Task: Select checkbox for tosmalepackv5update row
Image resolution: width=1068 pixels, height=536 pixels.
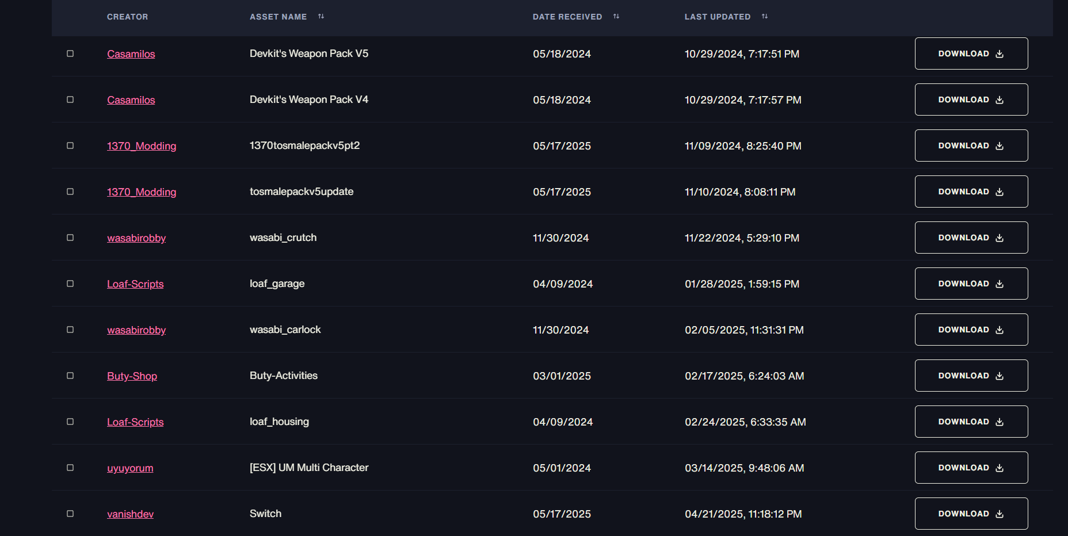Action: [x=70, y=192]
